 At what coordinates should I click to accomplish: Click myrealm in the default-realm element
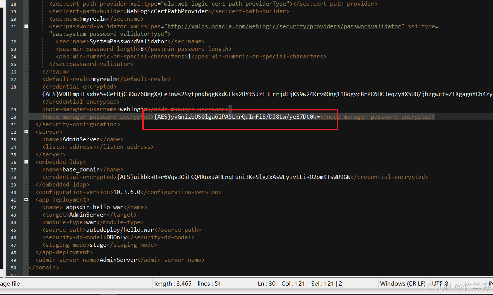[x=105, y=79]
